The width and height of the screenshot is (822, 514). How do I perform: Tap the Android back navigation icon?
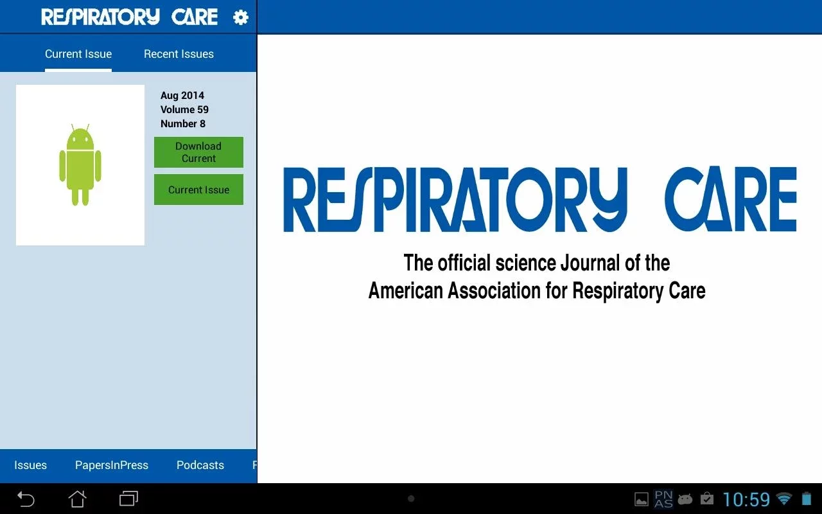26,499
